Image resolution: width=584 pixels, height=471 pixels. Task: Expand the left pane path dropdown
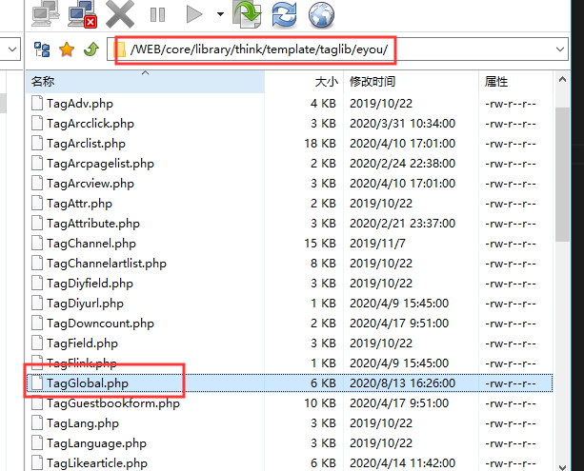point(11,49)
